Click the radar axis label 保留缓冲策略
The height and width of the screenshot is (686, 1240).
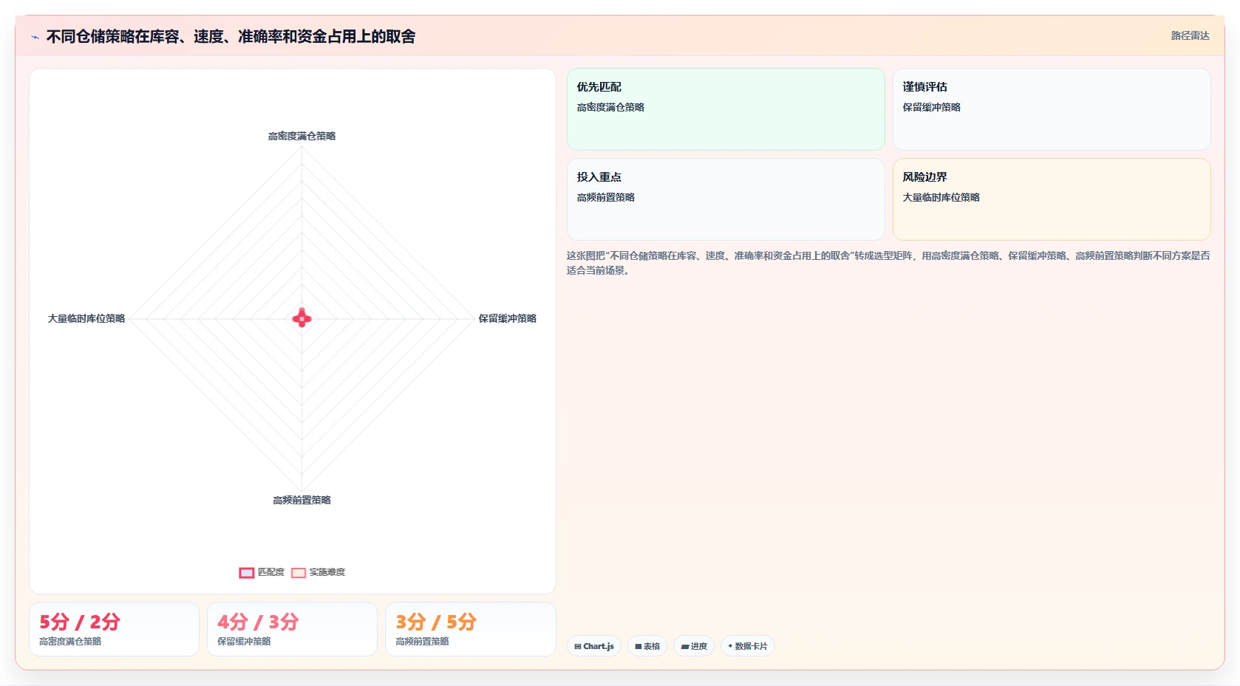pos(507,318)
